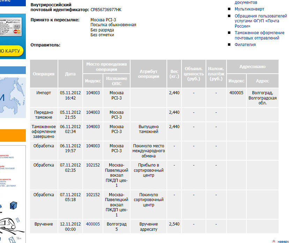
Task: Open Обращения пользователей услугами Почта России link
Action: tap(260, 21)
